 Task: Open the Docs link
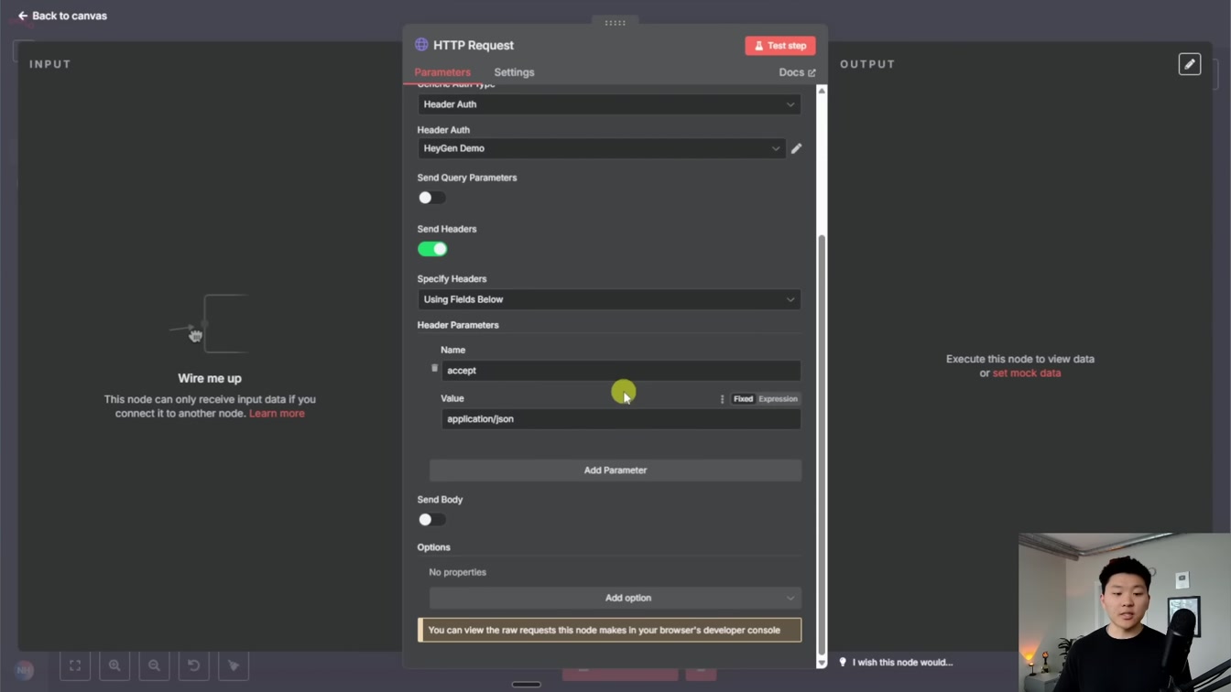tap(797, 72)
